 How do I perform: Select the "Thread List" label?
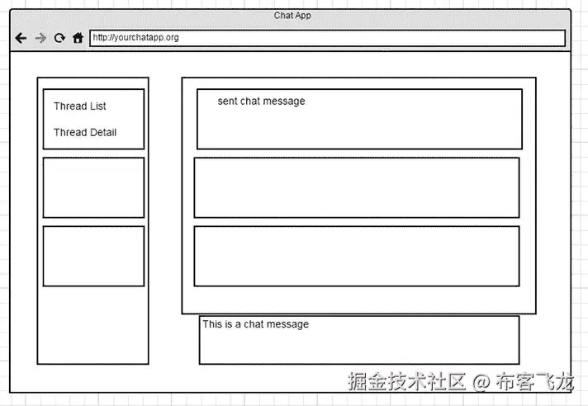point(80,106)
